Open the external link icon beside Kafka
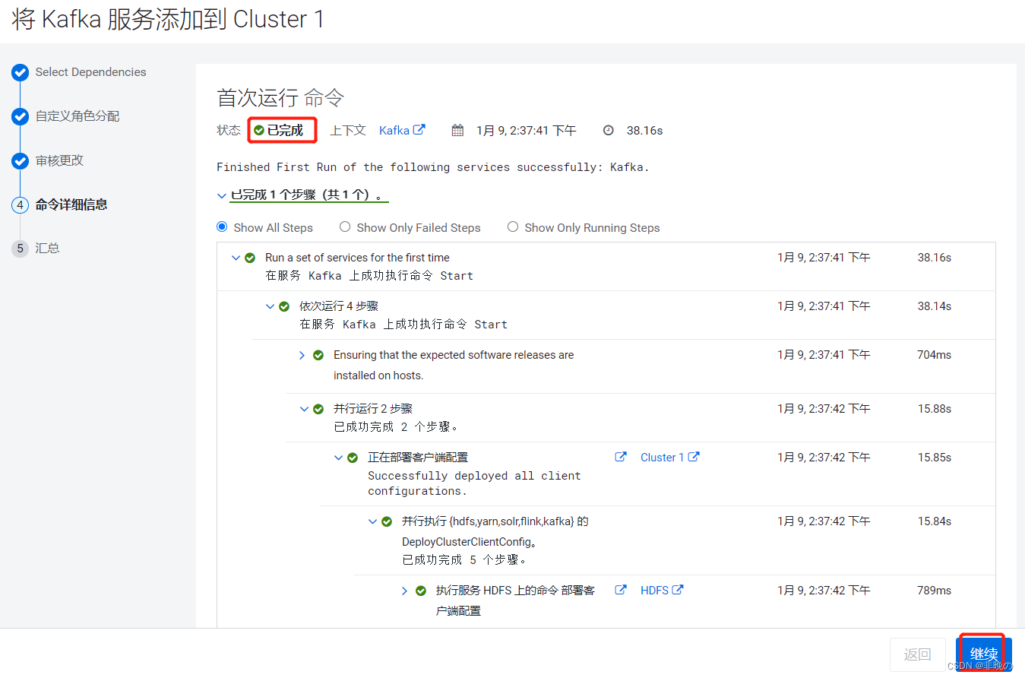Image resolution: width=1025 pixels, height=678 pixels. pyautogui.click(x=420, y=129)
